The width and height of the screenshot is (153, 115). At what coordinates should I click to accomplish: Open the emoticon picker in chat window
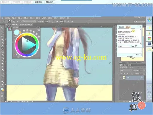(136, 46)
